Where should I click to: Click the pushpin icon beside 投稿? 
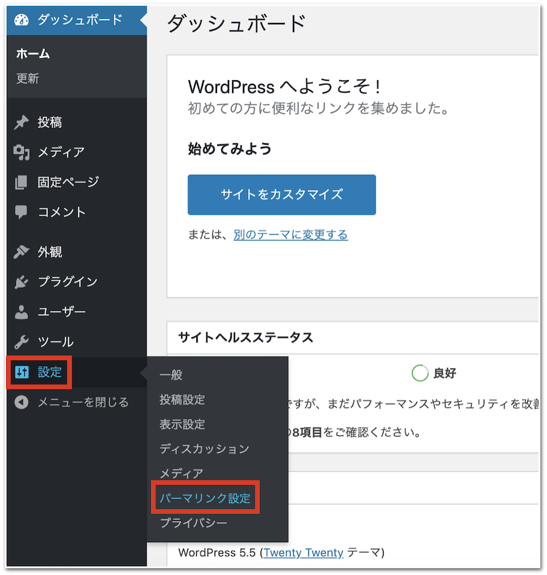pos(22,123)
